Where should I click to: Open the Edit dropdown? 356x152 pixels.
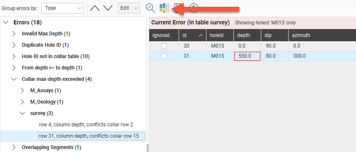(x=129, y=8)
